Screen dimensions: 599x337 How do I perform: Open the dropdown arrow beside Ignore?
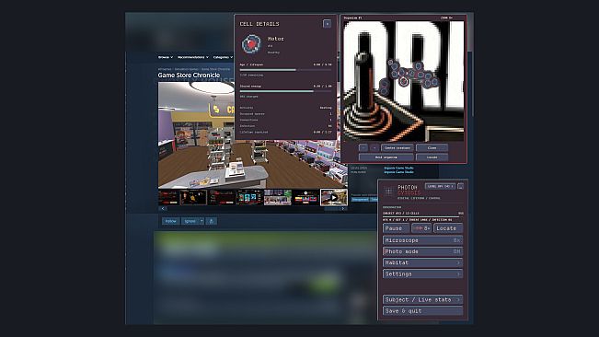coord(202,221)
